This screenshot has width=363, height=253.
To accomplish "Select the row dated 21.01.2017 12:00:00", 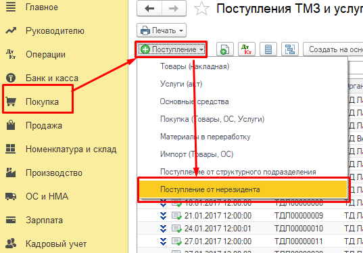I will click(250, 216).
